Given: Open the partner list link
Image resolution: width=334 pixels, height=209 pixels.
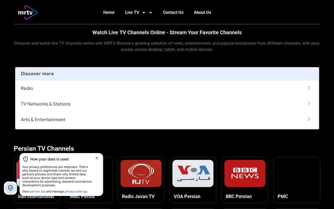Looking at the screenshot, I should click(x=37, y=192).
